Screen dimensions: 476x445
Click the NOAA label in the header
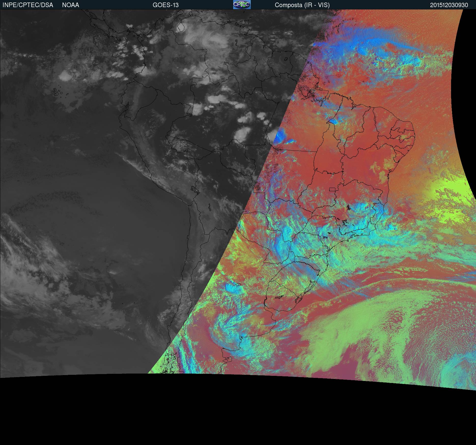tap(71, 5)
